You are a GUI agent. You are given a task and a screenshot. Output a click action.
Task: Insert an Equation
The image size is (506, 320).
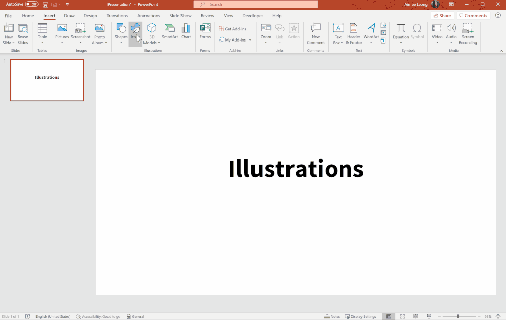(401, 32)
